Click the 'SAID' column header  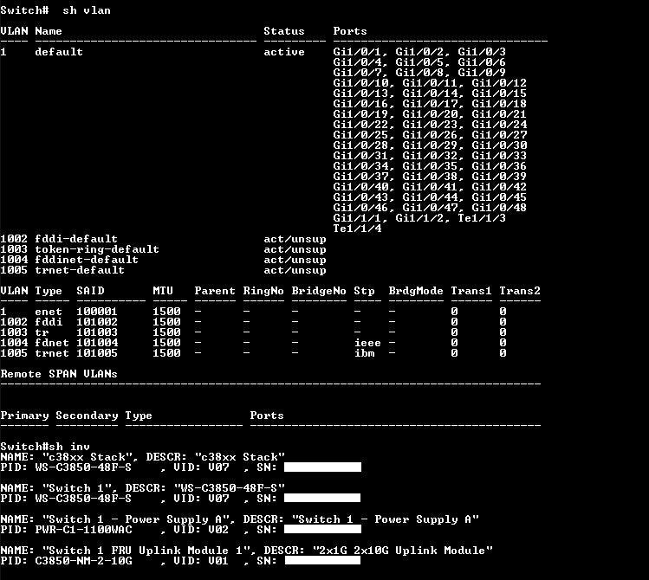[x=90, y=291]
